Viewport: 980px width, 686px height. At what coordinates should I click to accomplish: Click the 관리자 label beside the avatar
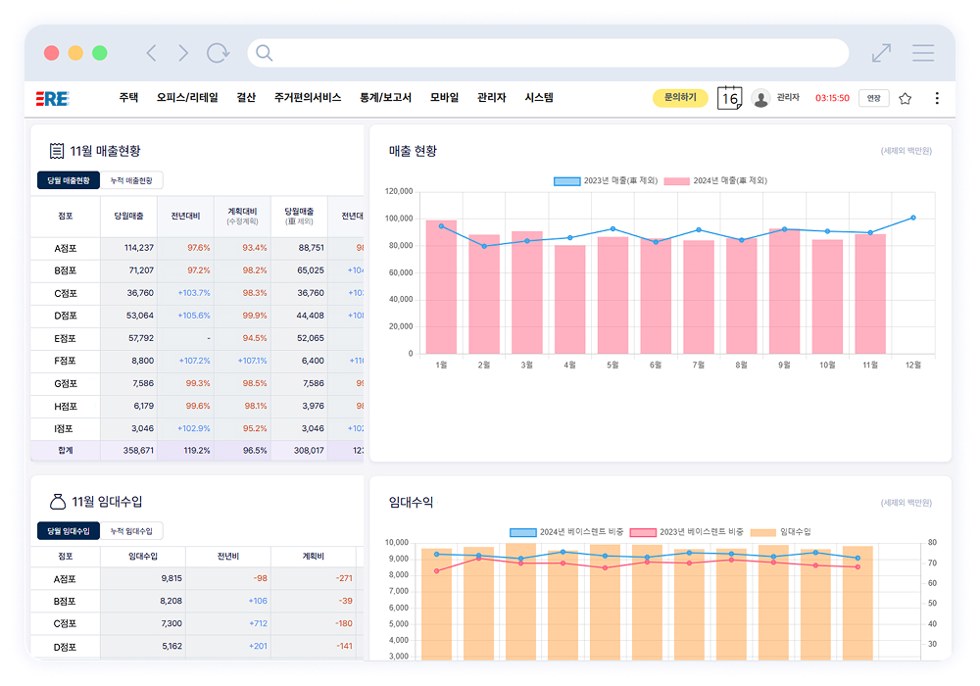click(x=788, y=97)
